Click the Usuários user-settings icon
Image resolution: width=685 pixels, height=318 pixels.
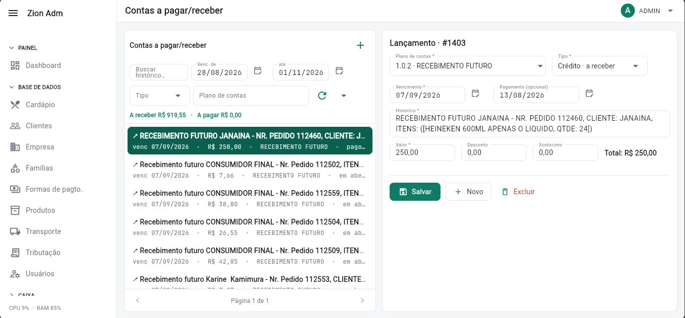click(x=15, y=274)
